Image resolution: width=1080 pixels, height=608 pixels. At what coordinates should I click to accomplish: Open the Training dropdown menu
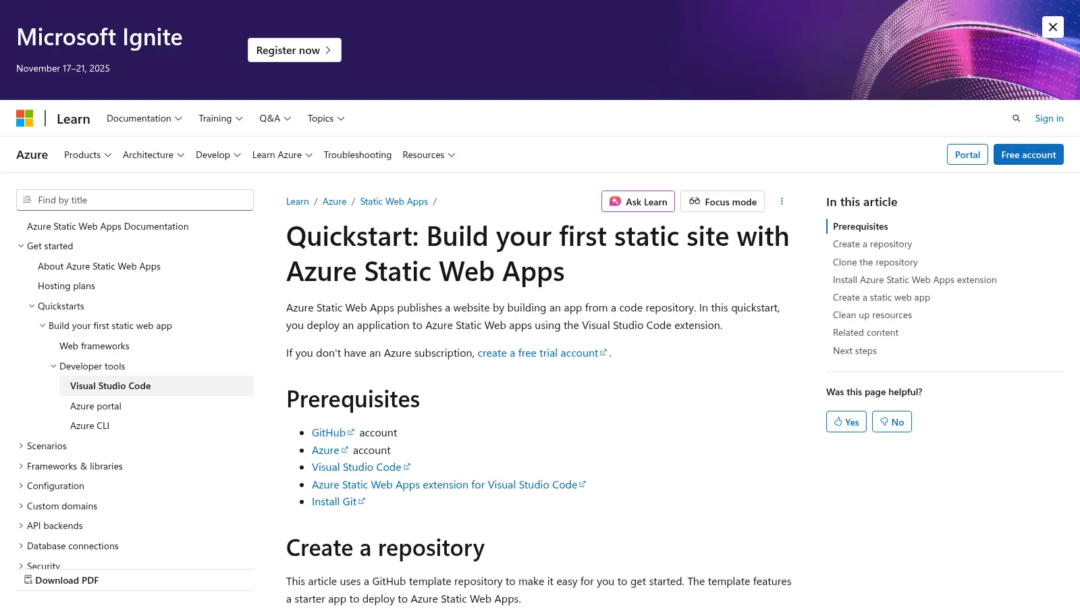tap(221, 118)
